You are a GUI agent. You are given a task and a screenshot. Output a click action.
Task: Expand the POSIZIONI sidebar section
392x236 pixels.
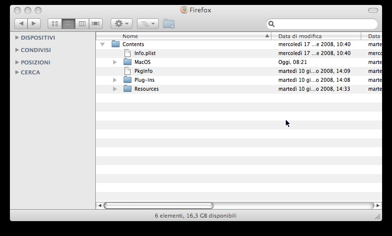coord(17,62)
